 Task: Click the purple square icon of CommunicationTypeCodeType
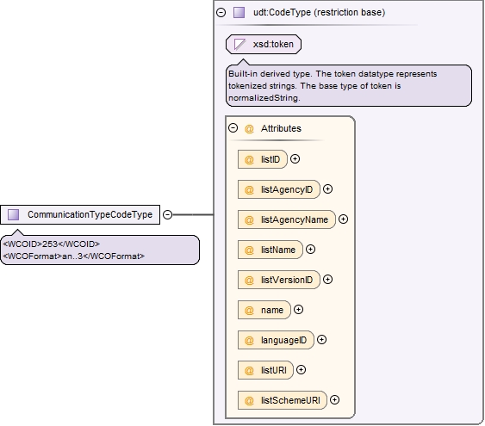pos(13,214)
